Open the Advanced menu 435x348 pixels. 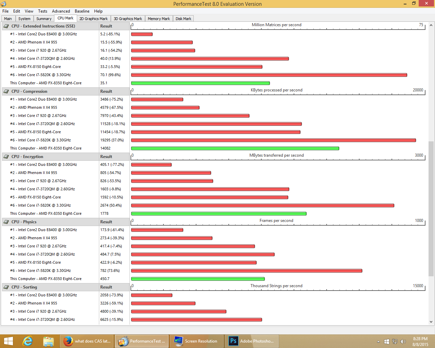(61, 11)
